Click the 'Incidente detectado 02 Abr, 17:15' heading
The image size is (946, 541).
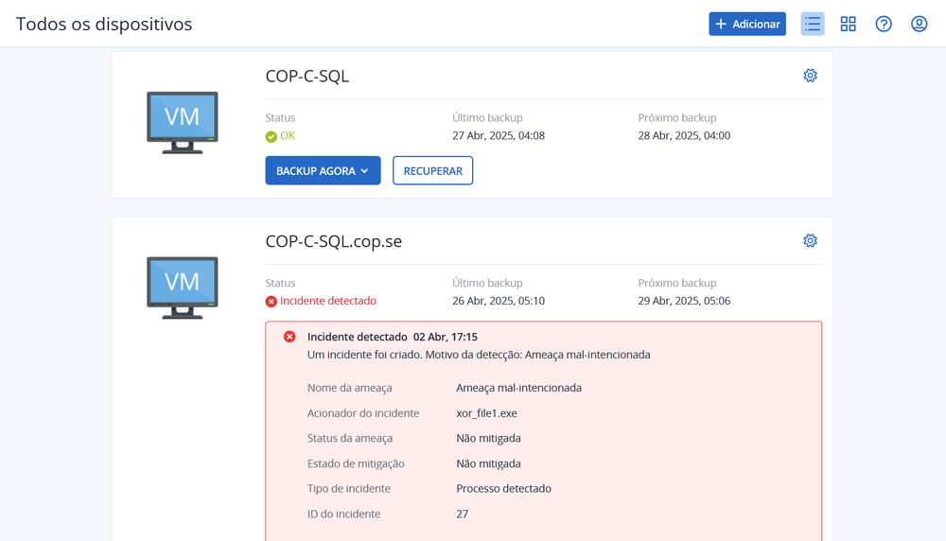[393, 337]
